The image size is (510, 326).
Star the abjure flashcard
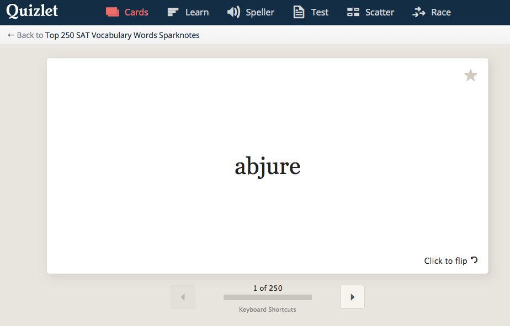click(470, 75)
